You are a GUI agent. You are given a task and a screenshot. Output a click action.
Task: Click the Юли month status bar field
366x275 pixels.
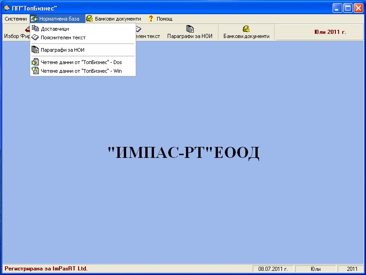coord(315,269)
